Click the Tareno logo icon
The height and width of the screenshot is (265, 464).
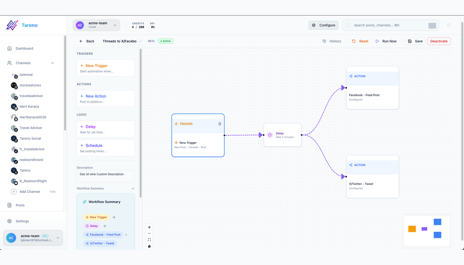coord(12,25)
